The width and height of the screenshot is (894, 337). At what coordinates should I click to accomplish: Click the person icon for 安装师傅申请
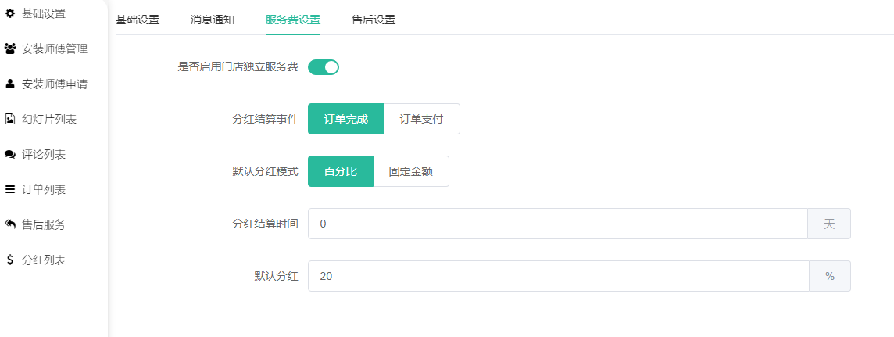pos(10,84)
